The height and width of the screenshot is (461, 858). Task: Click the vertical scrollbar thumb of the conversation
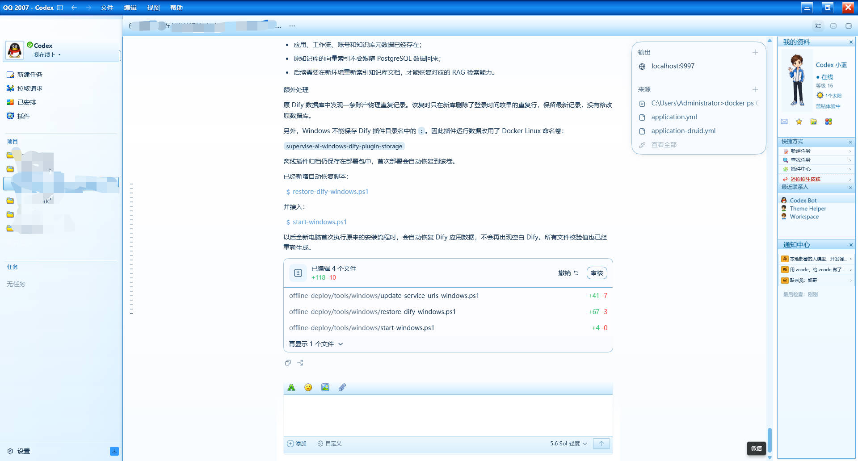(770, 440)
